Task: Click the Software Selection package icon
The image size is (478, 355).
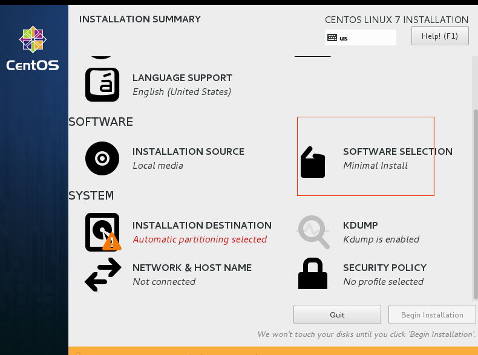Action: tap(313, 162)
